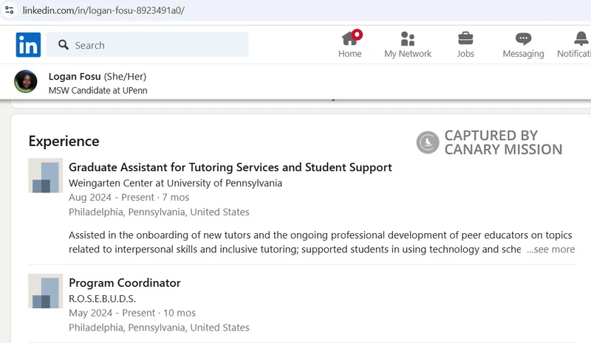
Task: Click Weingarten Center company logo placeholder
Action: [46, 176]
